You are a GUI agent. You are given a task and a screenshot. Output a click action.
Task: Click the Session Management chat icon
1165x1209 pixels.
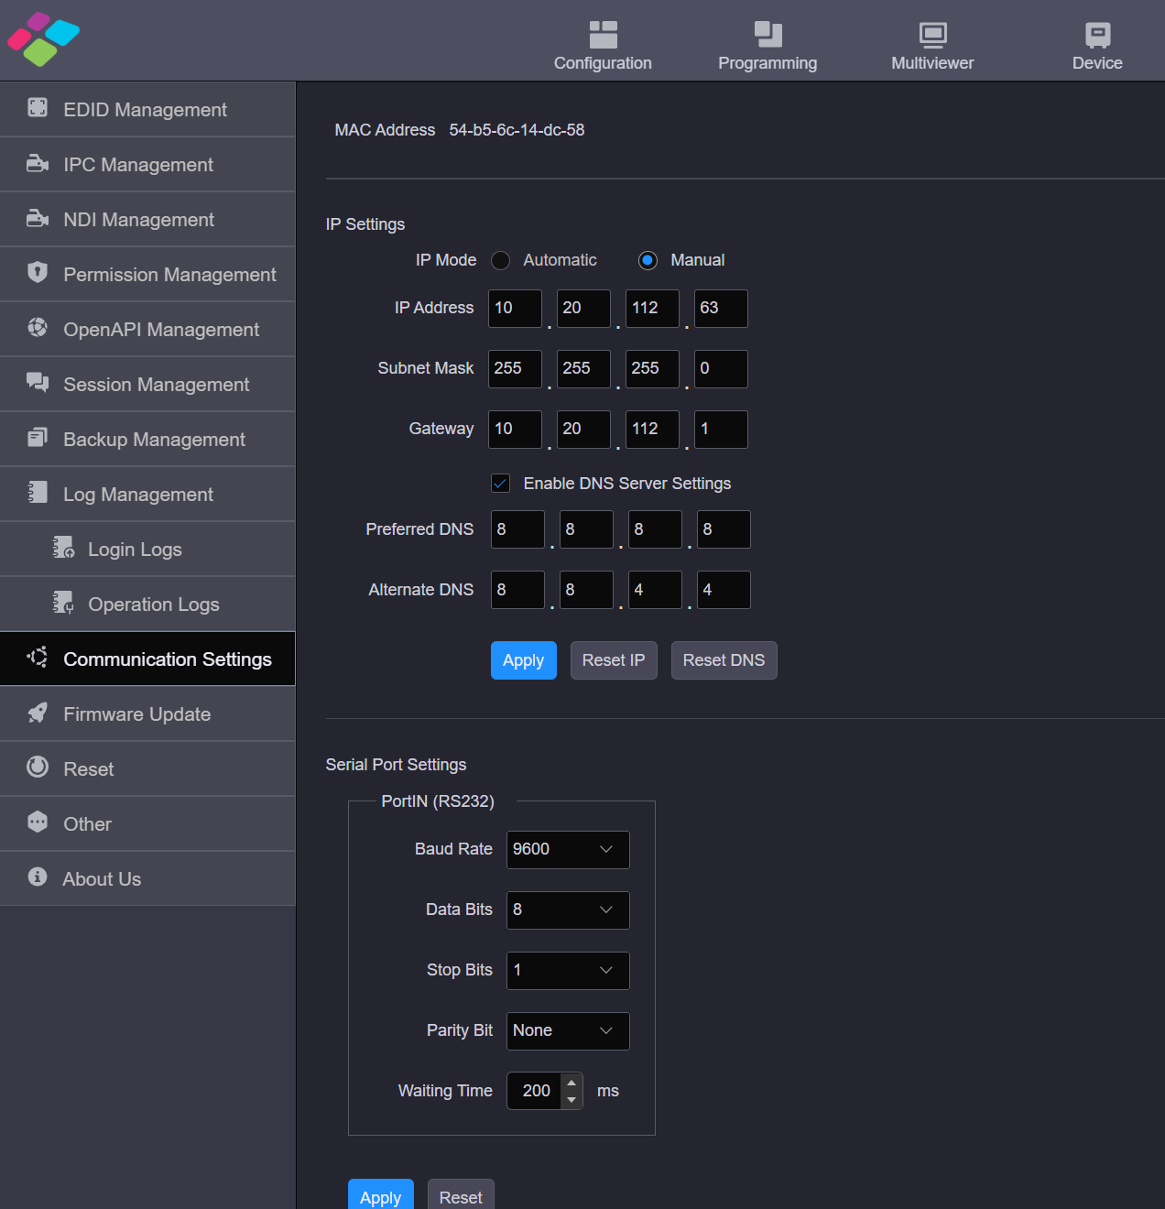(x=38, y=382)
